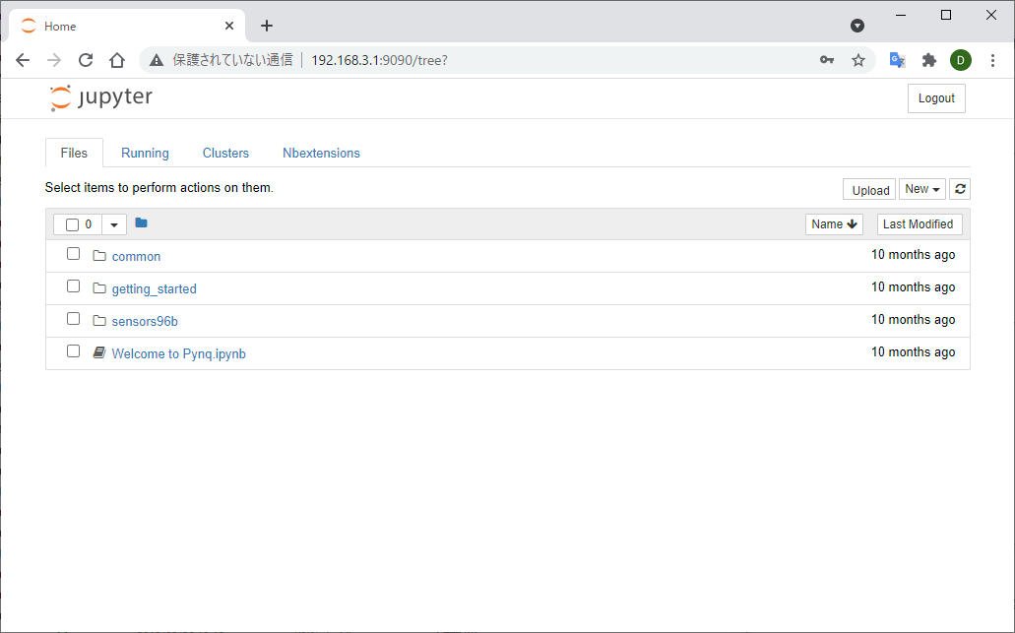1015x633 pixels.
Task: Click the notebook icon beside Welcome to Pynq.ipynb
Action: click(x=99, y=352)
